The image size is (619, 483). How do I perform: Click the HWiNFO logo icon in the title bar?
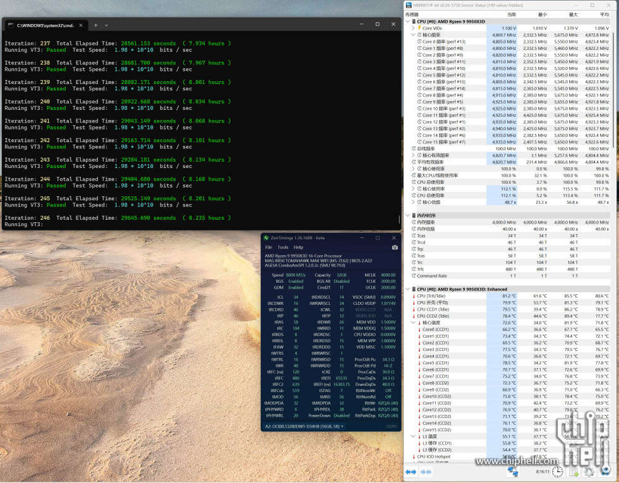coord(409,5)
